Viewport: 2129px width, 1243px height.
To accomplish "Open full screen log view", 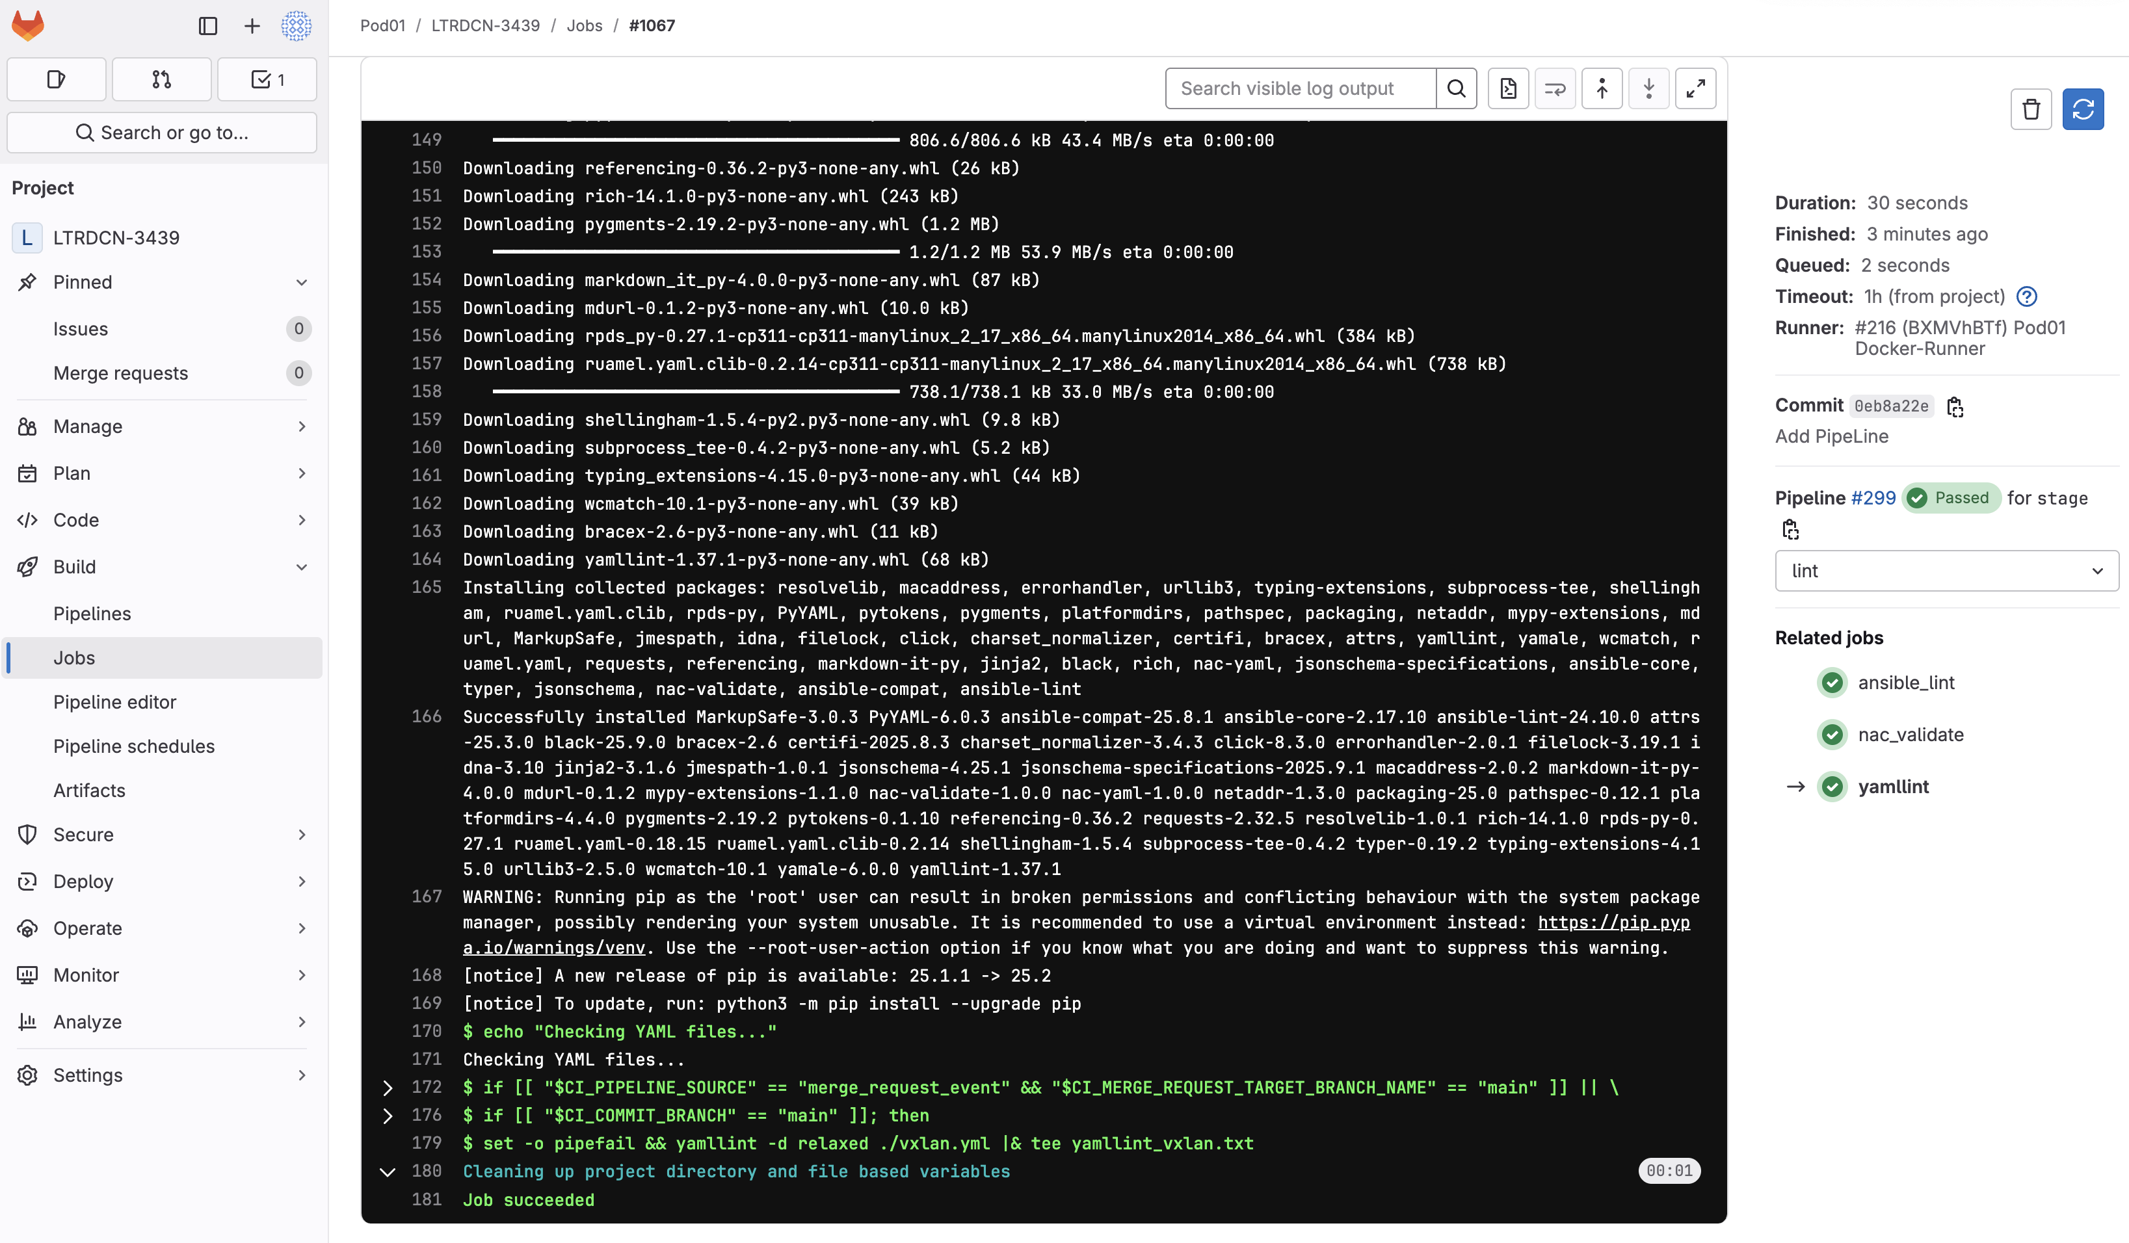I will click(1695, 88).
